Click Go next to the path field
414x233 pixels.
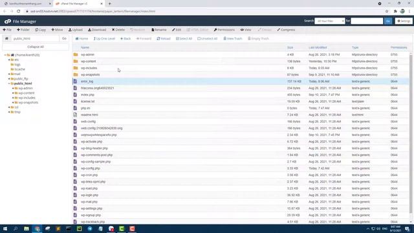pos(64,39)
